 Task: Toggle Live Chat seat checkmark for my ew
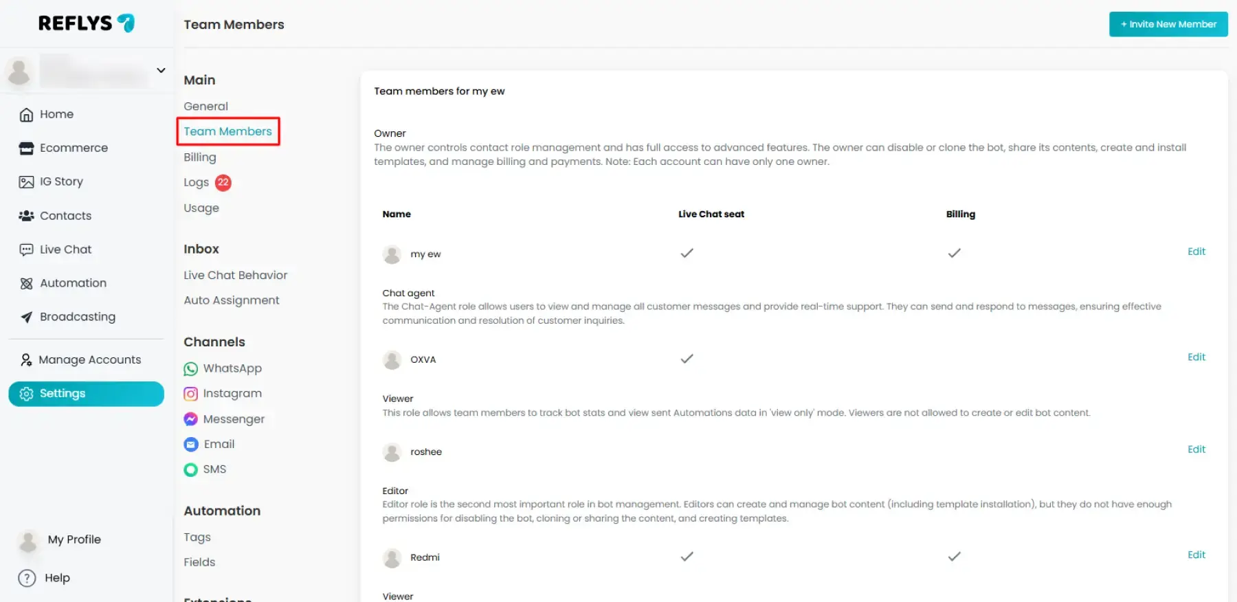click(687, 253)
